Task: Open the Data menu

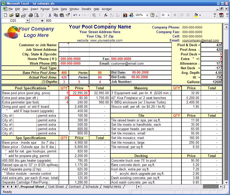Action: [x=64, y=9]
